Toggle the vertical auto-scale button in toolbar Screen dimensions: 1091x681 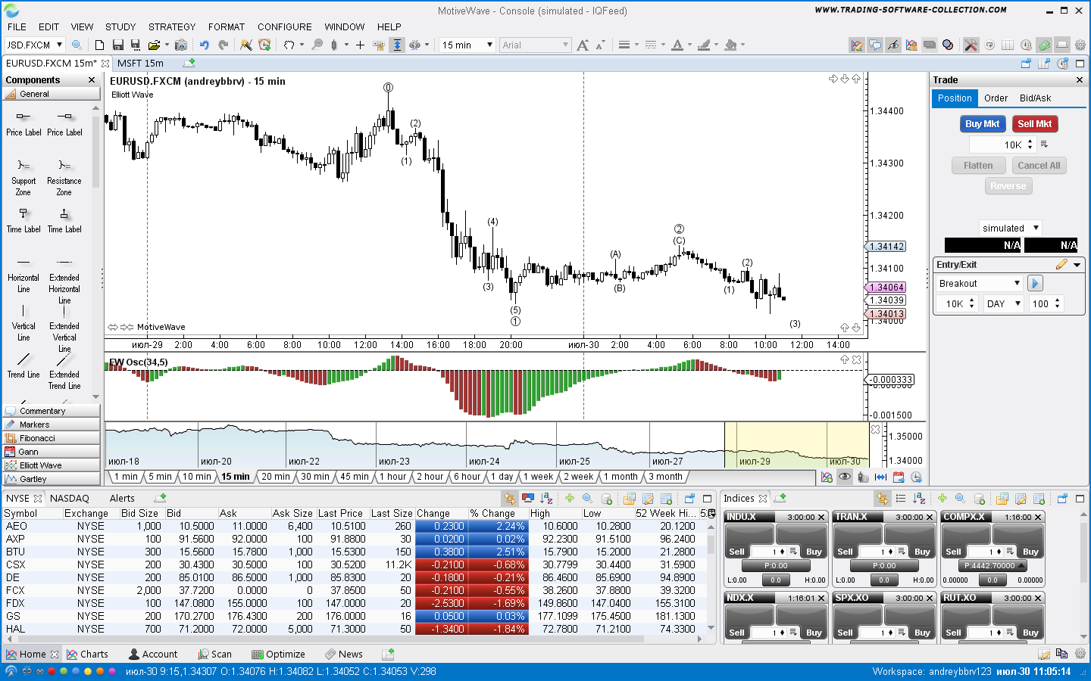396,45
